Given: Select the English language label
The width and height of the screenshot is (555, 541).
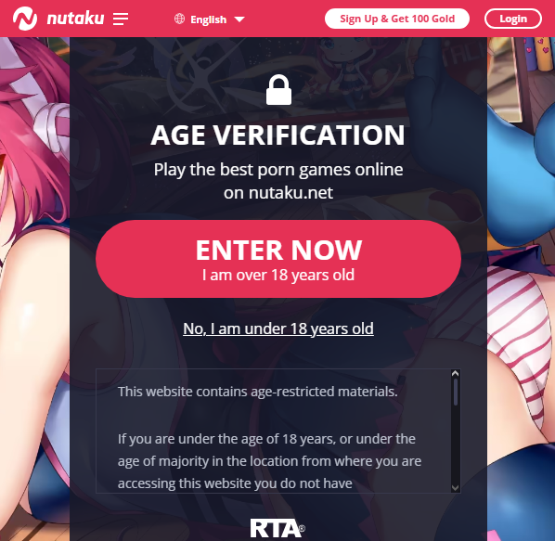Looking at the screenshot, I should [x=209, y=19].
